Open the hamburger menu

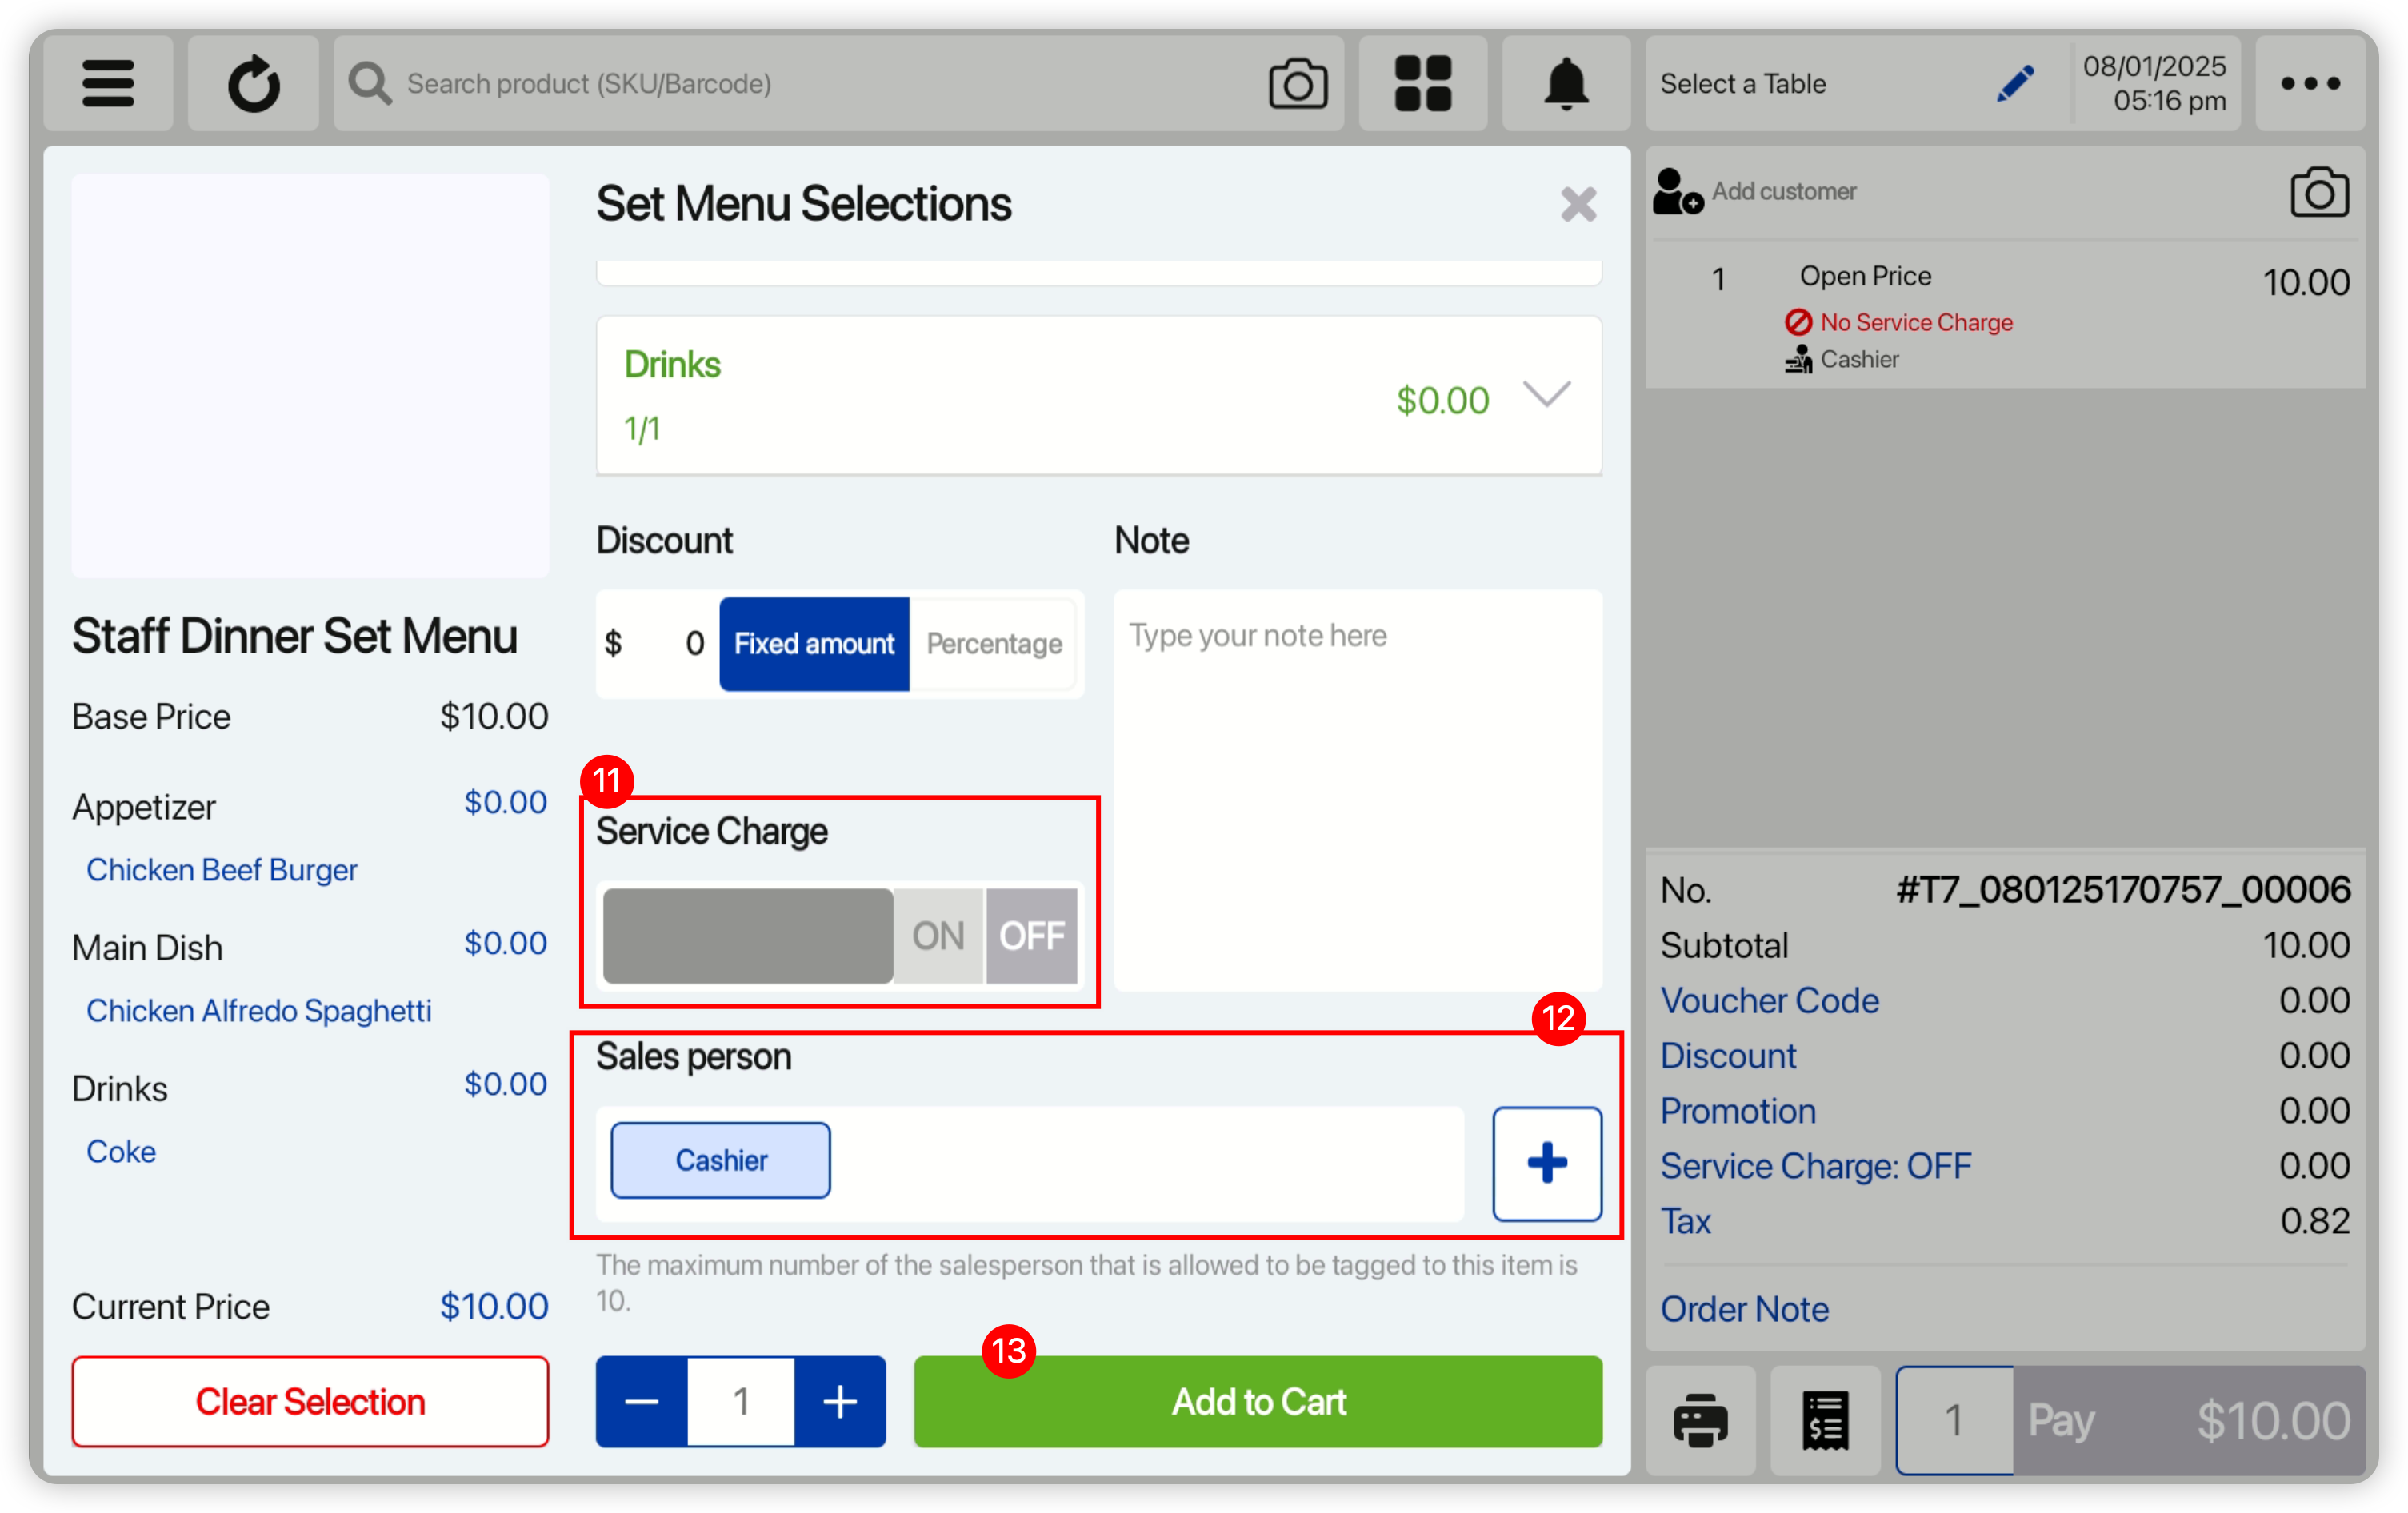[x=108, y=83]
